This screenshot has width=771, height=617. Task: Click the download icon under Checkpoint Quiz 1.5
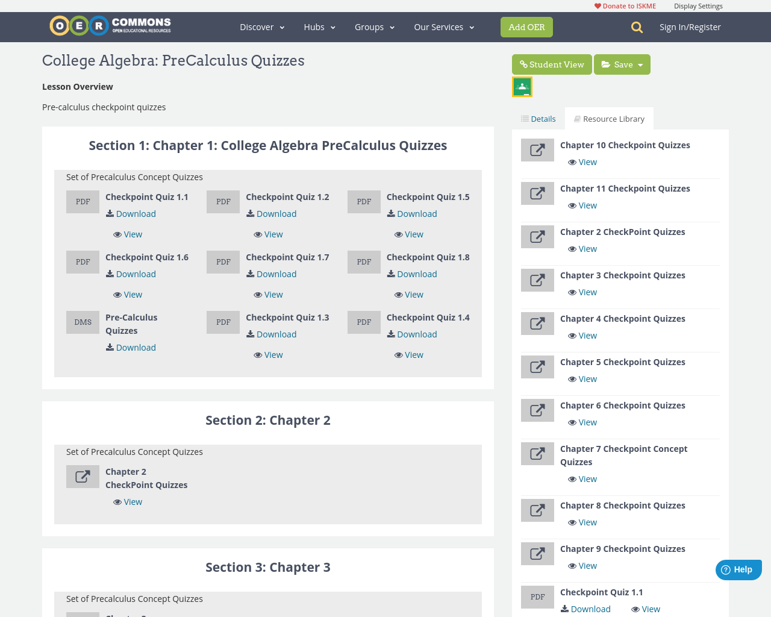[x=390, y=213]
